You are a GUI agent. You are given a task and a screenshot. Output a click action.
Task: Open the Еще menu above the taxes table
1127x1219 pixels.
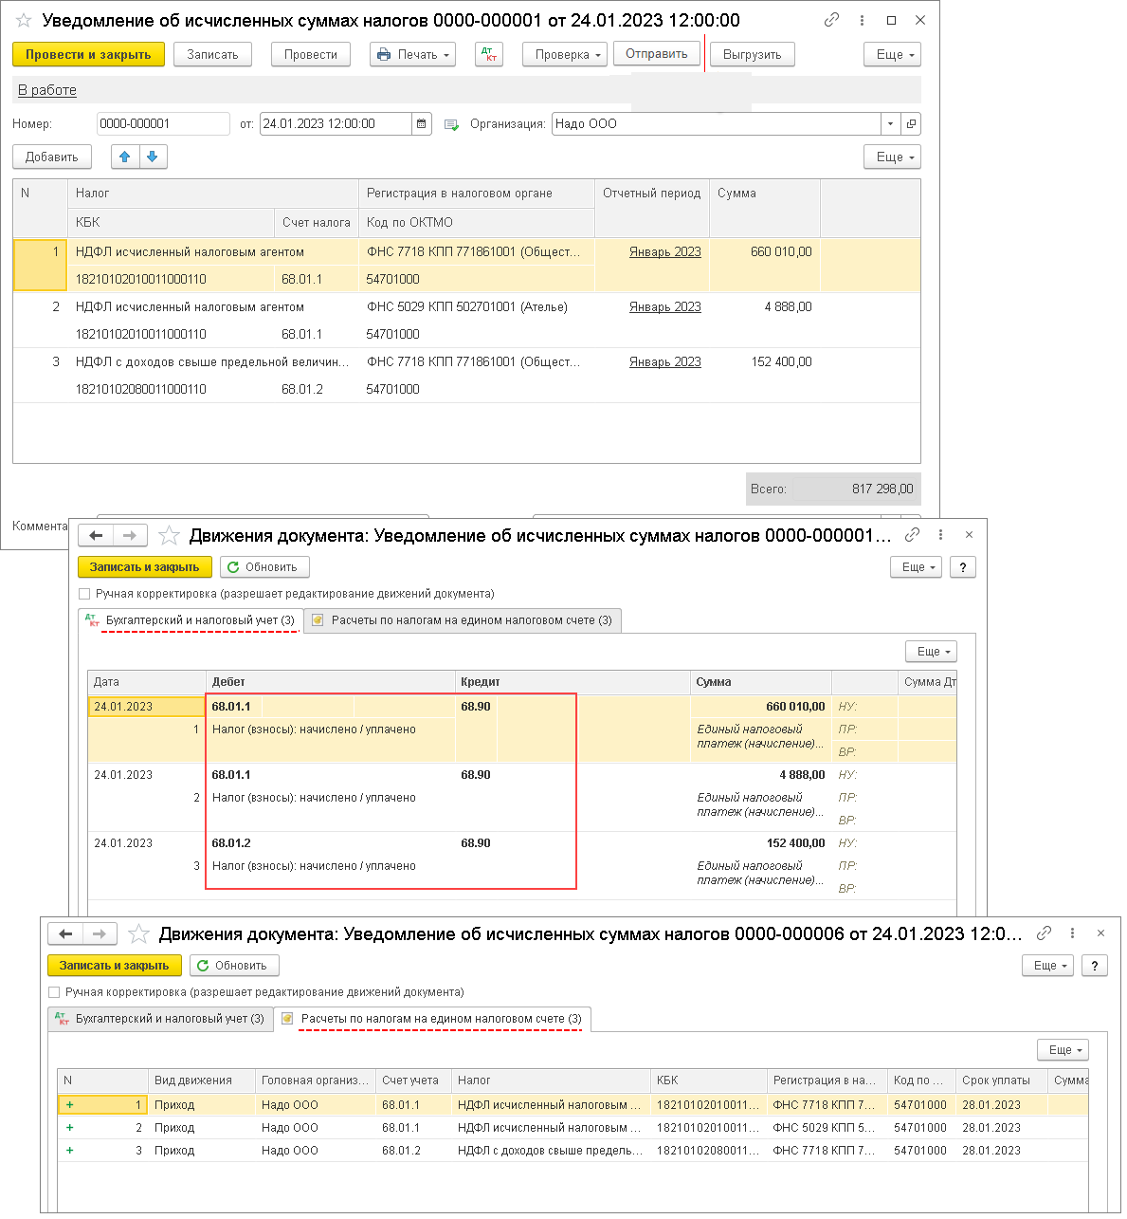pos(892,157)
